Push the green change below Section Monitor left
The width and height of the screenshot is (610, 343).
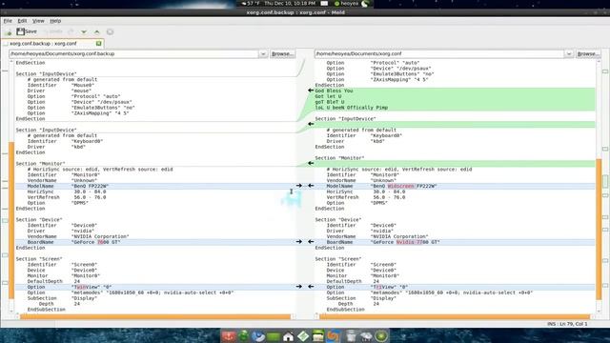click(311, 163)
